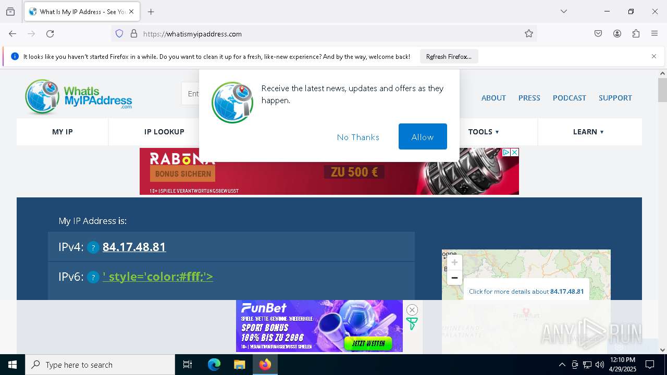The width and height of the screenshot is (667, 375).
Task: Select the IP LOOKUP menu item
Action: click(164, 132)
